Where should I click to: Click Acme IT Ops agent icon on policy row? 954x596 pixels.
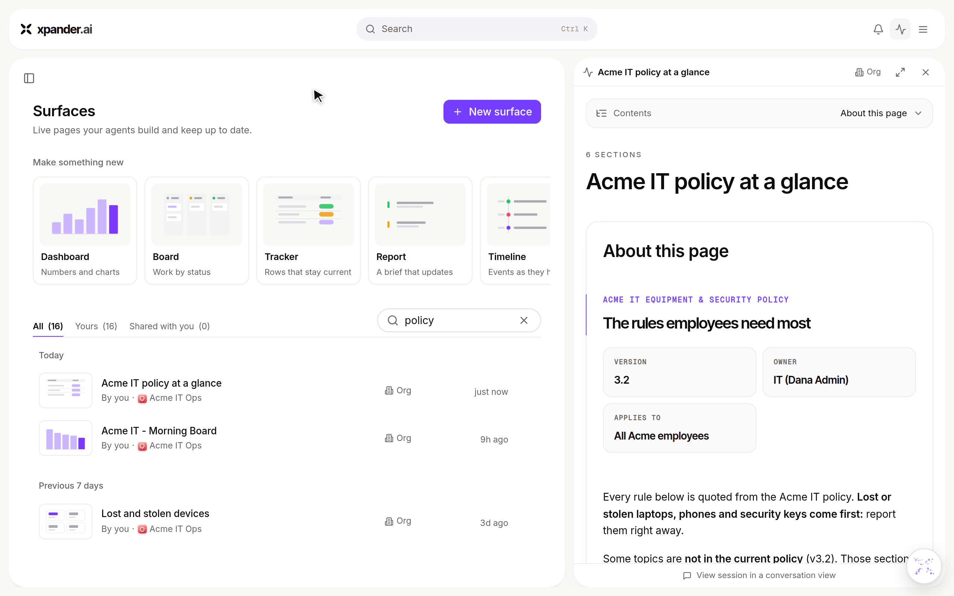tap(142, 399)
